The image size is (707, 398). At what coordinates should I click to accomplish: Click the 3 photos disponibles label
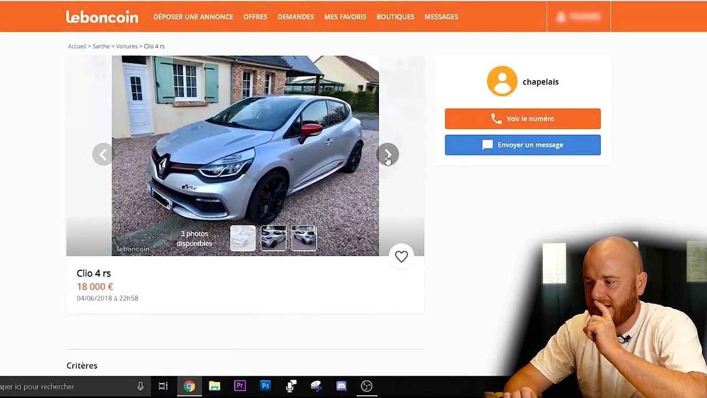click(x=194, y=238)
